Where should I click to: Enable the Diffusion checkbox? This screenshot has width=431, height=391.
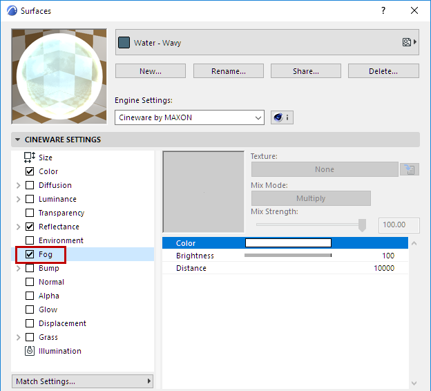point(30,185)
